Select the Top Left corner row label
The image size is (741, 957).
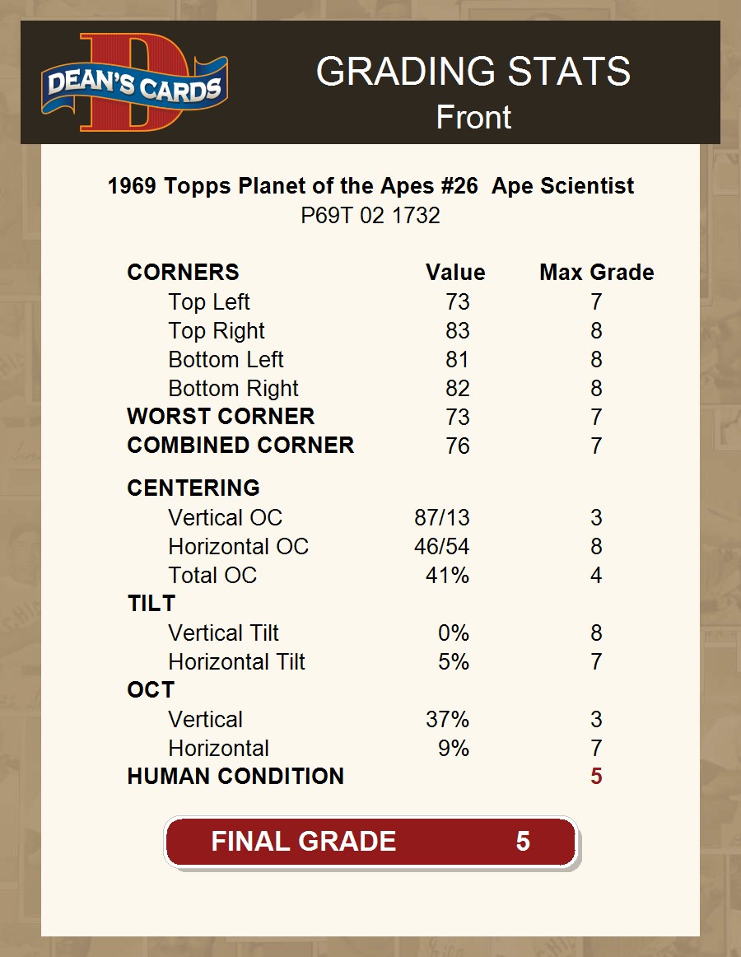209,302
